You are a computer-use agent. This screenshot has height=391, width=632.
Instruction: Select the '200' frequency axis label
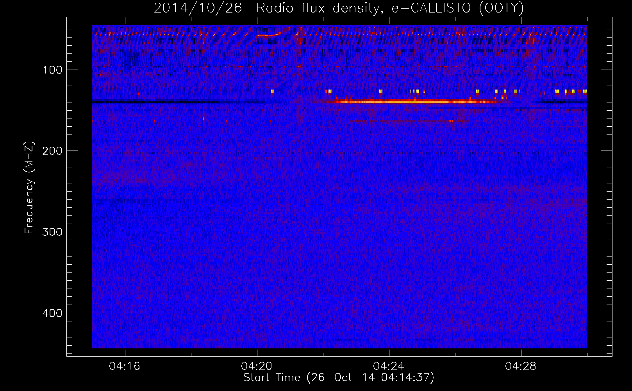click(53, 151)
